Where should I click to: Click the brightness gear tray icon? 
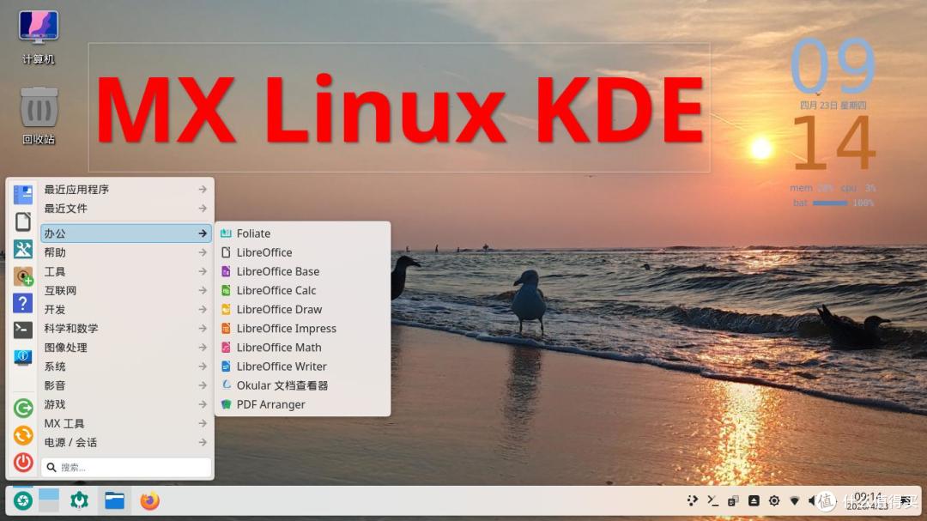774,501
